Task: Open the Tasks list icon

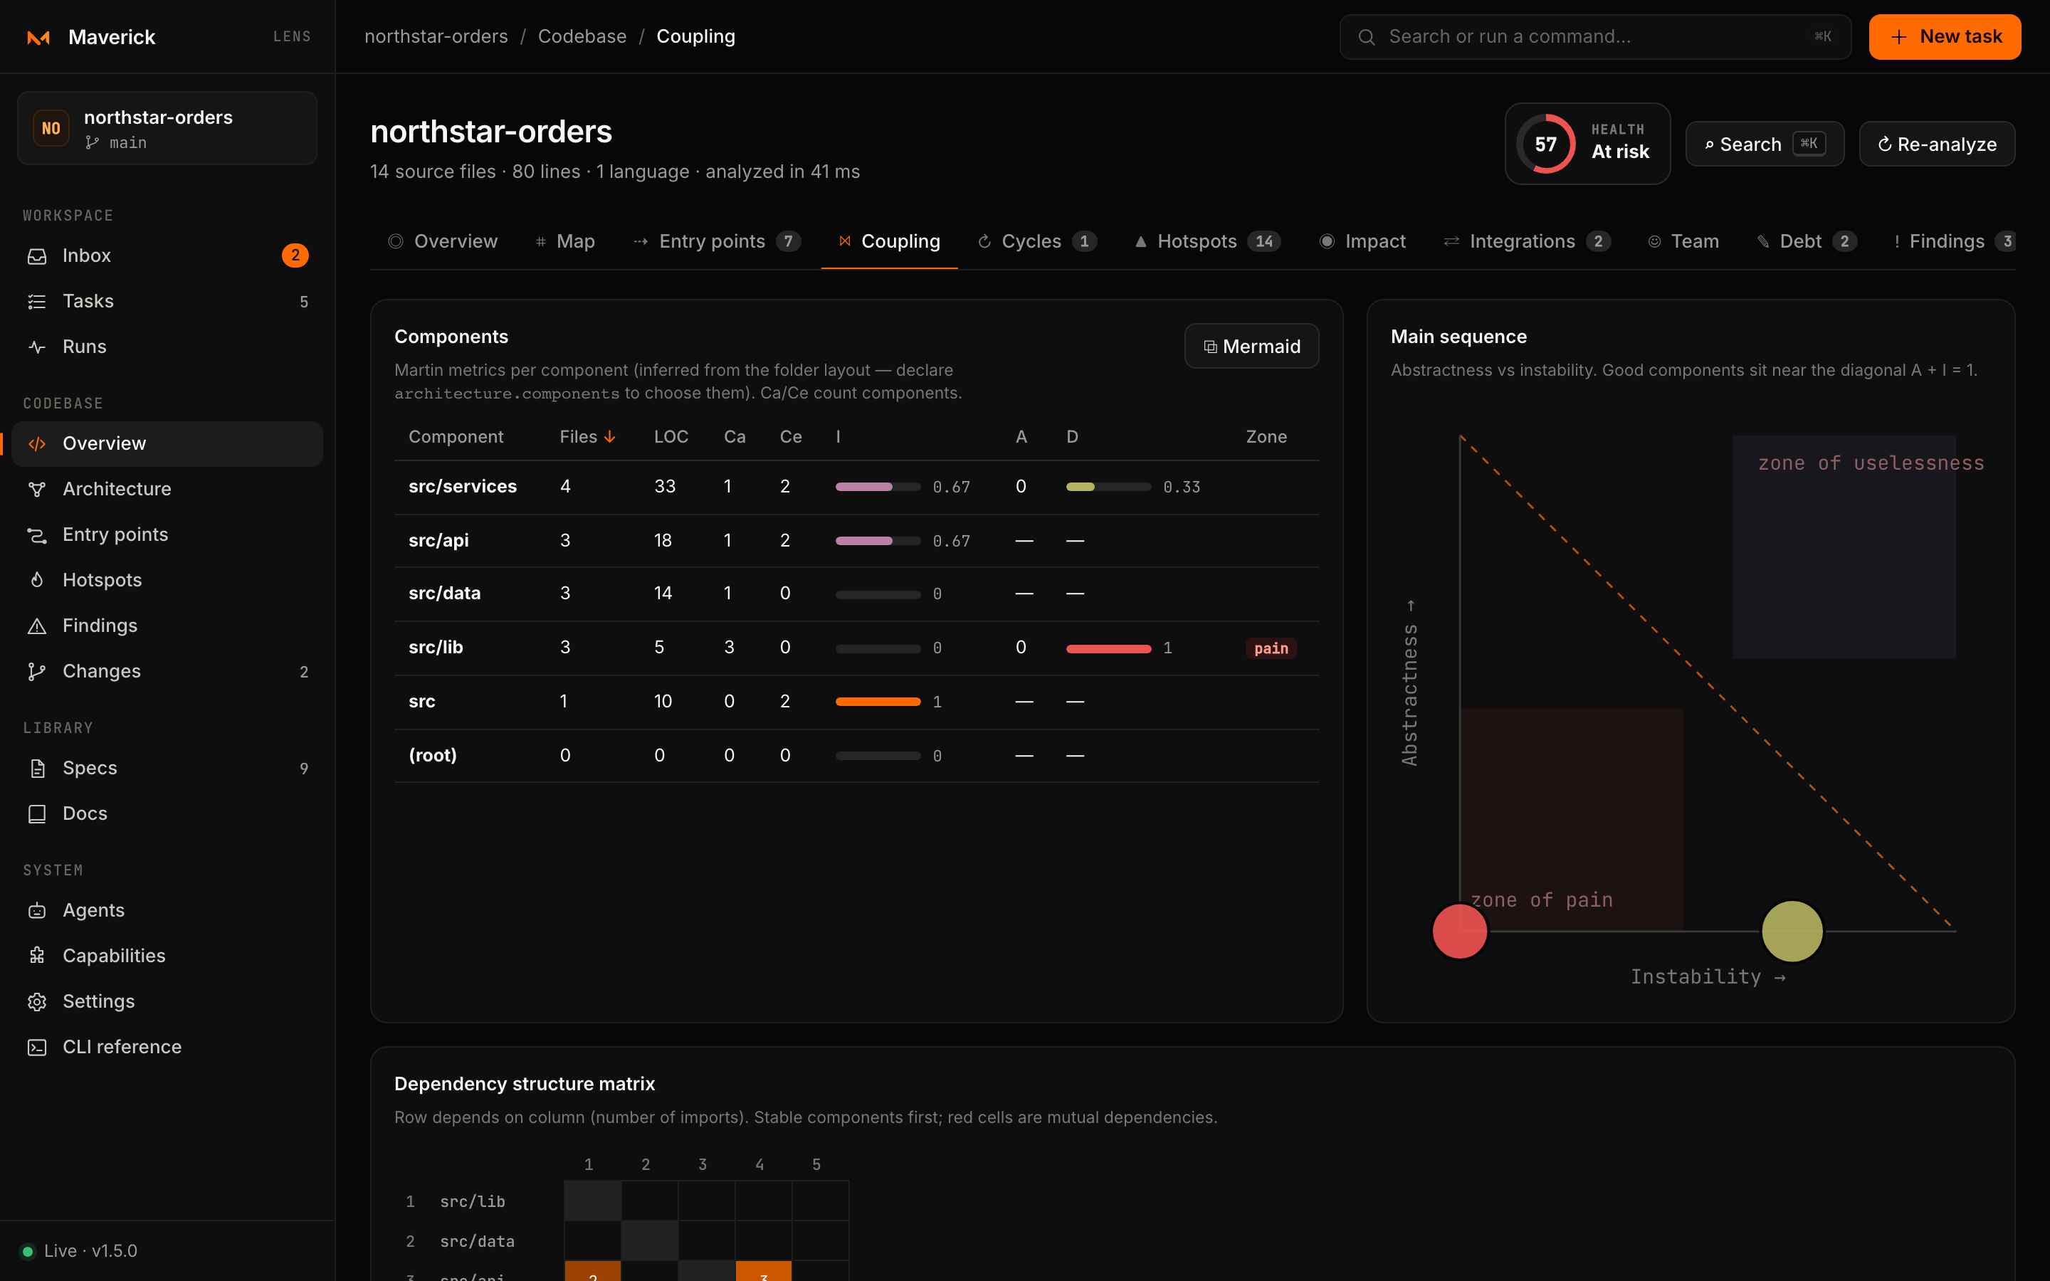Action: [37, 301]
